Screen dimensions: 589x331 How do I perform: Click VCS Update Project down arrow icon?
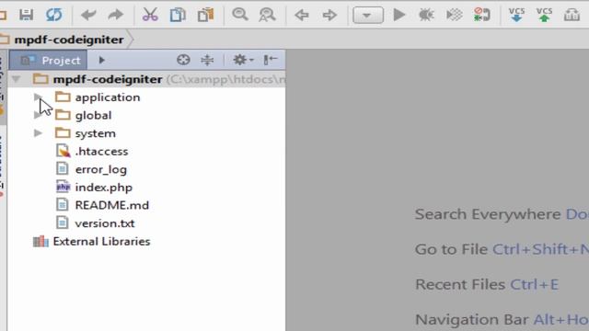pos(516,15)
